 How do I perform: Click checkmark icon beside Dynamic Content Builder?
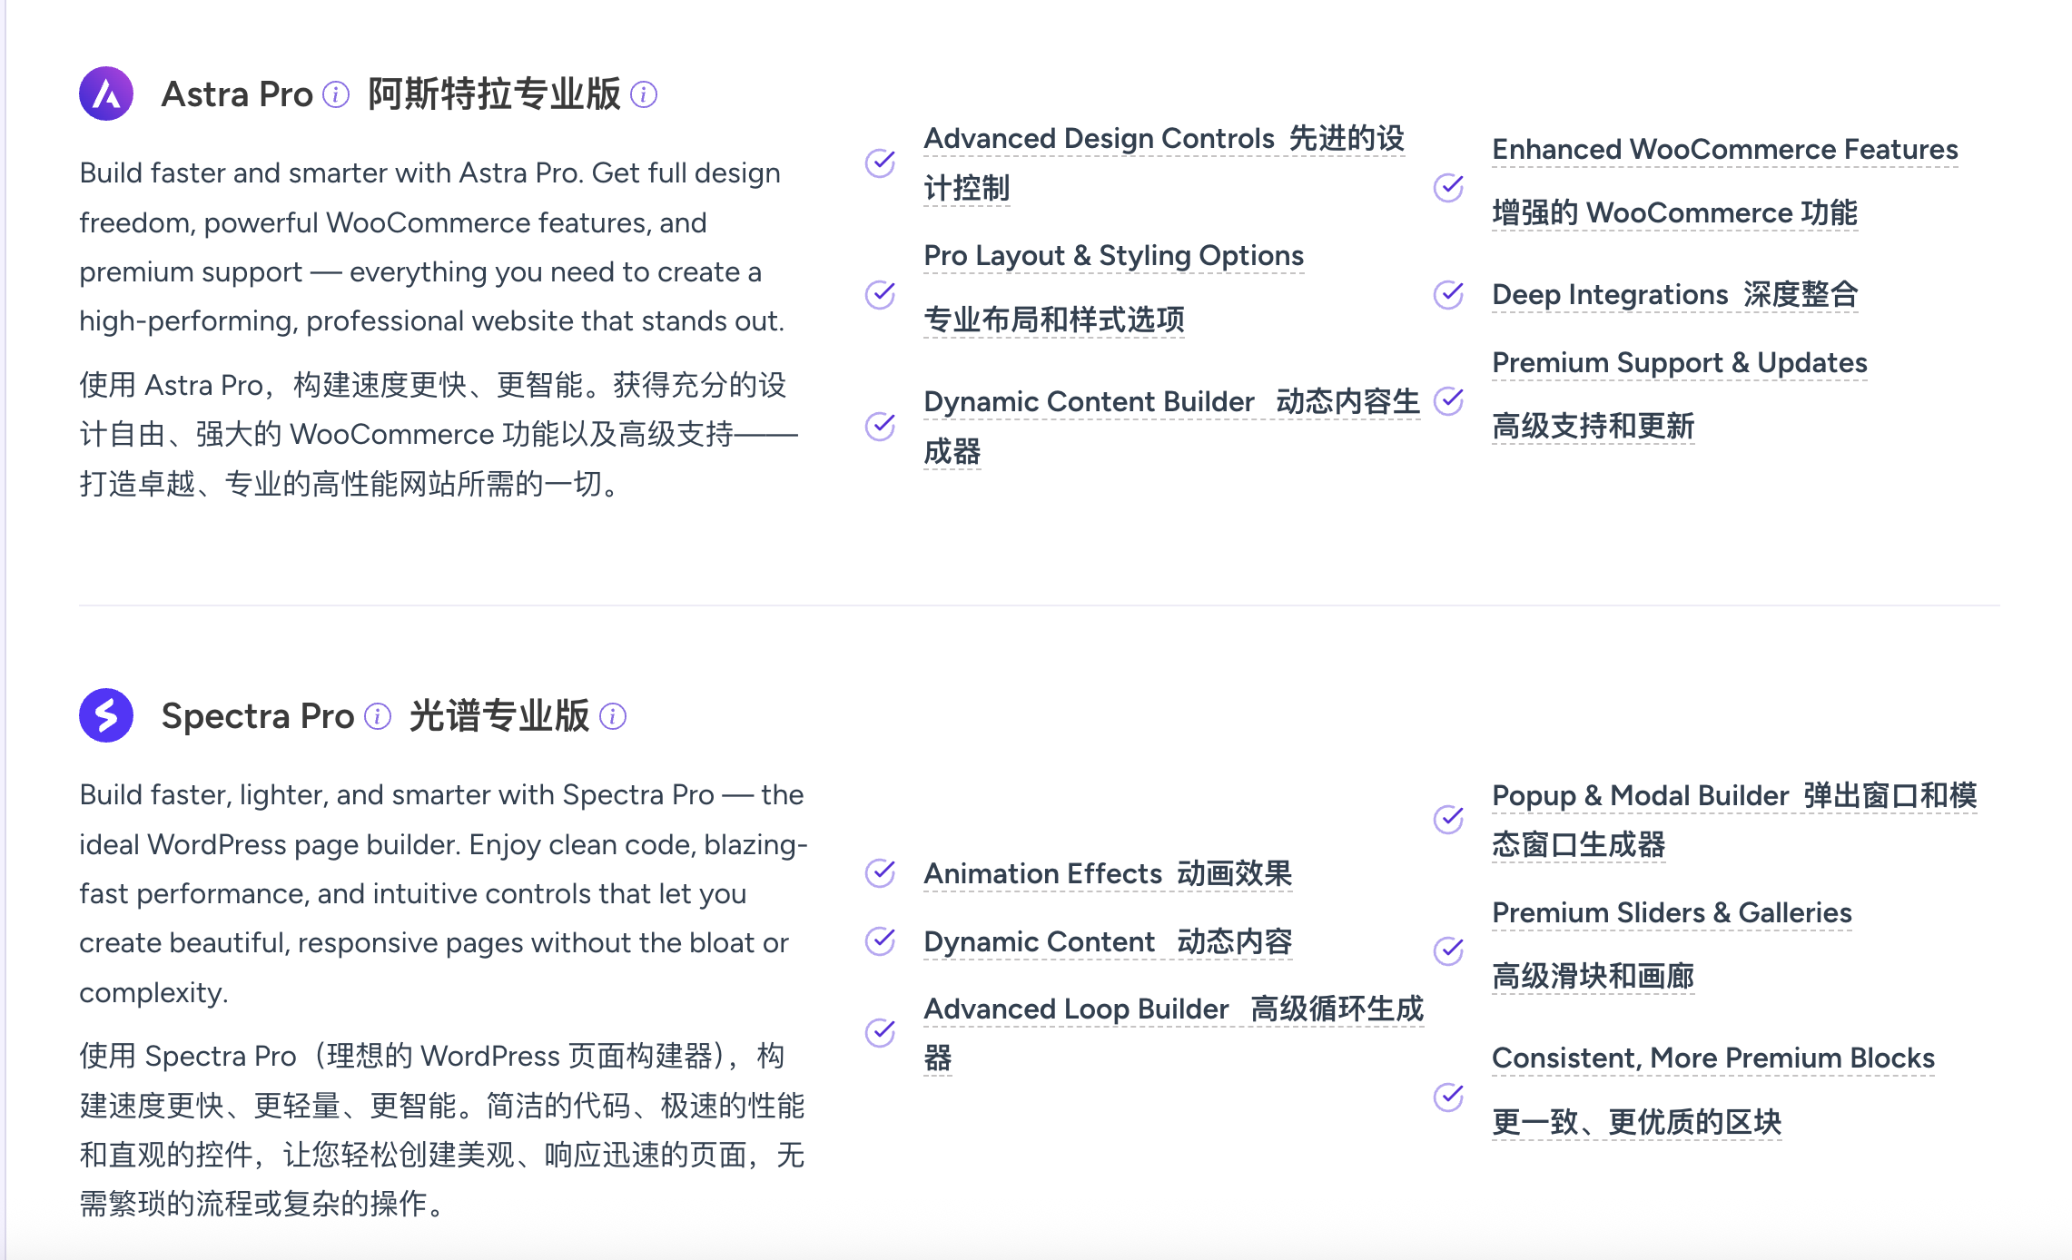pyautogui.click(x=880, y=426)
